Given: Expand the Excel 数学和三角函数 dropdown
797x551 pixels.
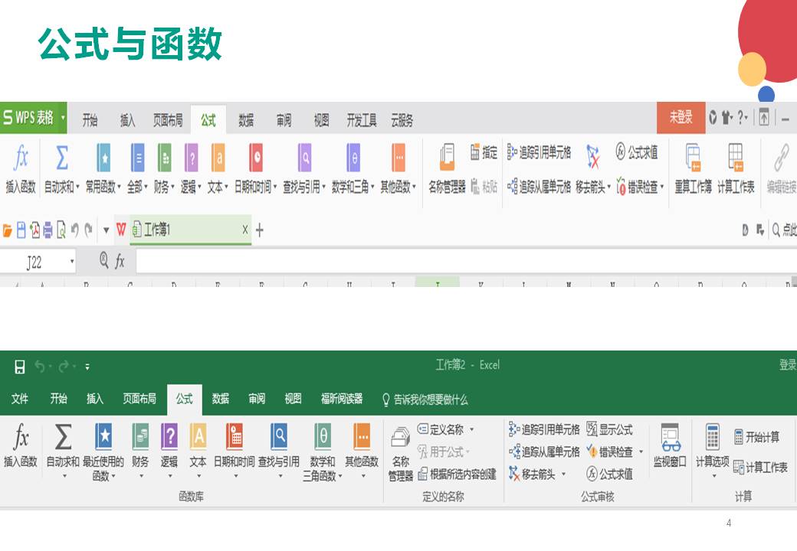Looking at the screenshot, I should [x=340, y=476].
